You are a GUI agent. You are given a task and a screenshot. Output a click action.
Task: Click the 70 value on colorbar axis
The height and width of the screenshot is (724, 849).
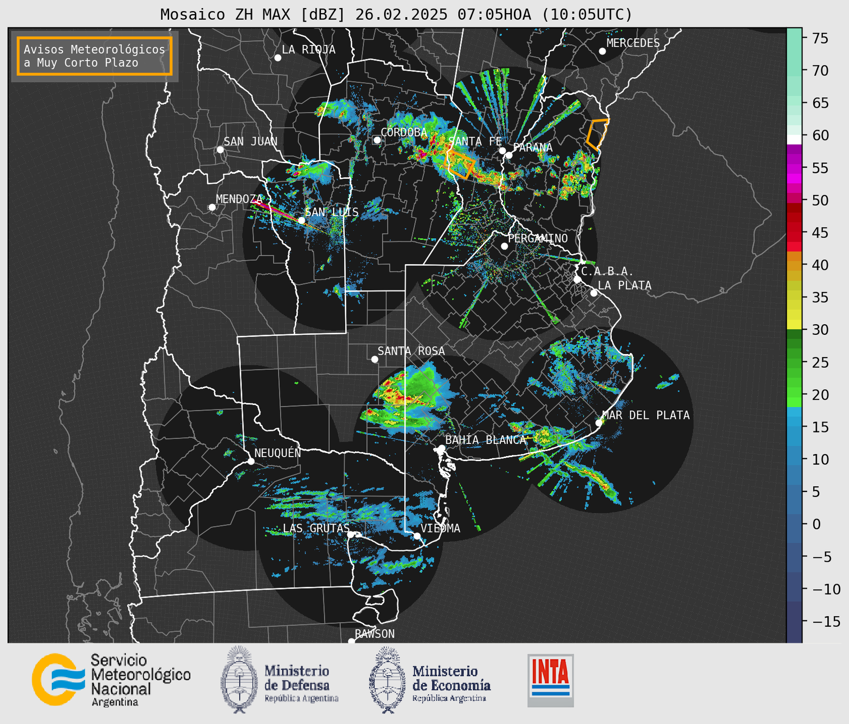click(820, 71)
